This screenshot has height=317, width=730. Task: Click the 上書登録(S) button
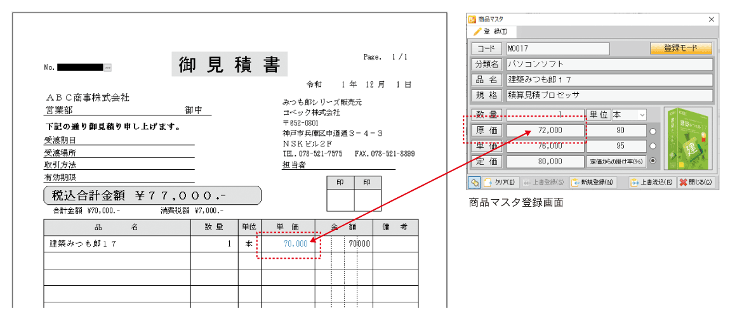coord(543,182)
